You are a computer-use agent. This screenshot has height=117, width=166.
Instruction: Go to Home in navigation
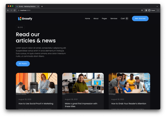pos(87,19)
